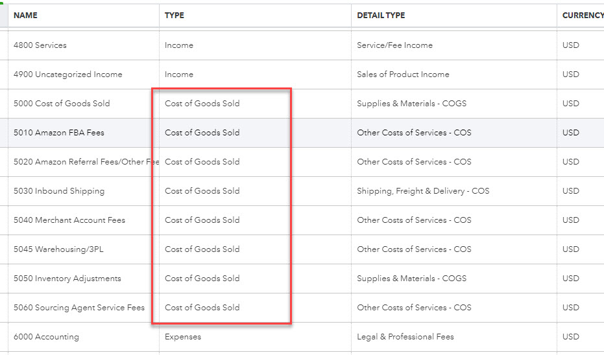Click the Legal & Professional Fees cell

click(405, 337)
